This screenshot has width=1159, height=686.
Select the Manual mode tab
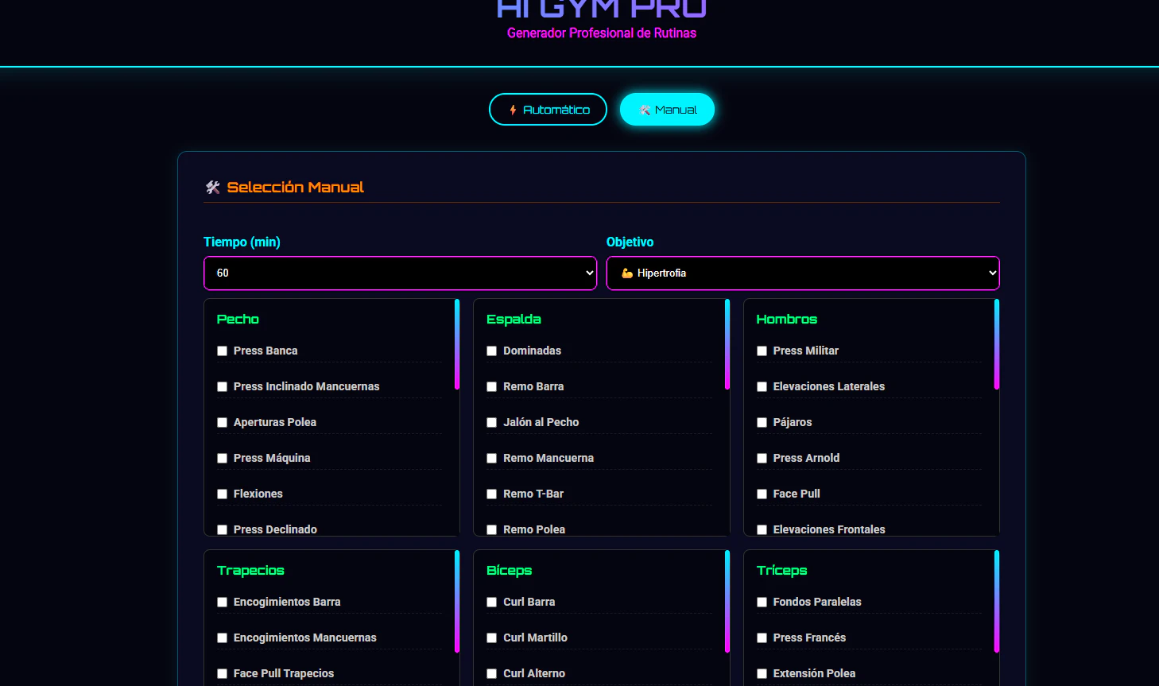667,110
